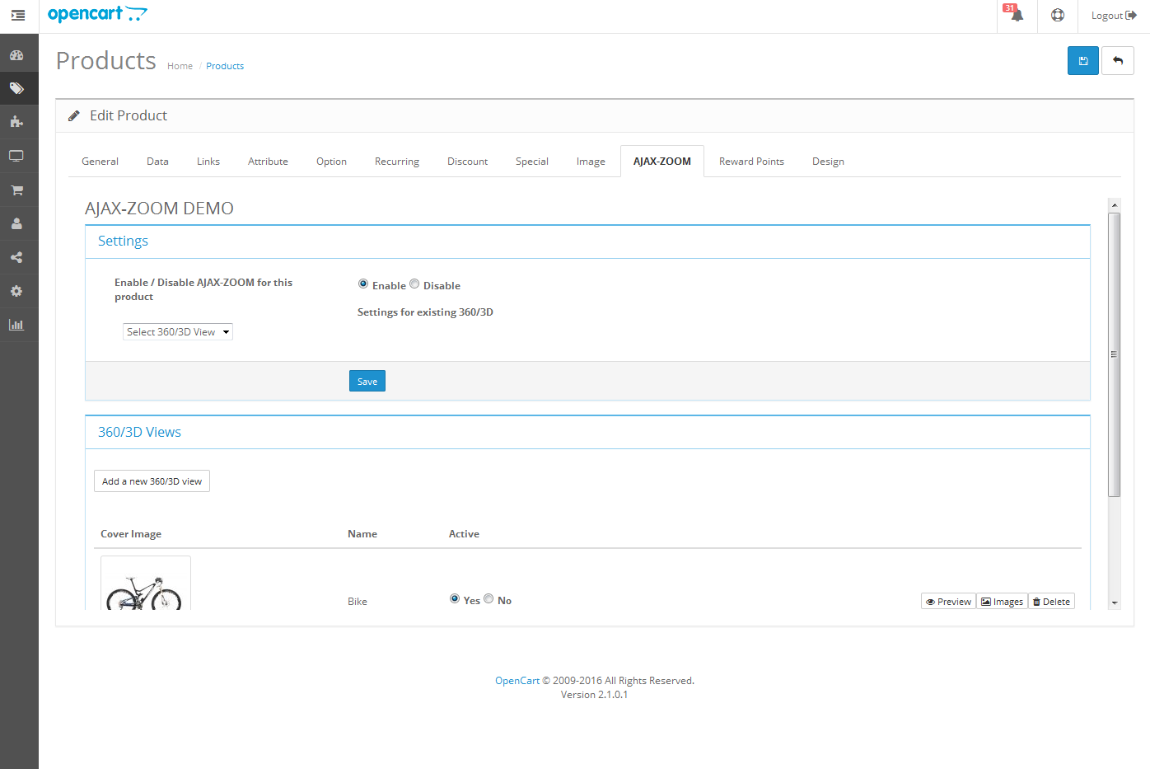Open the help lifebuoy icon
Screen dimensions: 1150x769
point(1058,15)
